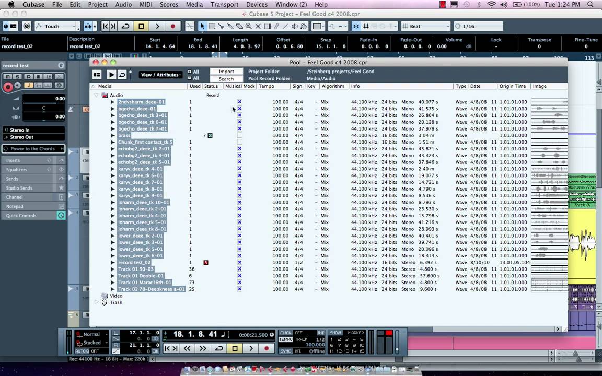602x376 pixels.
Task: Open the Equalizers inspector section
Action: (33, 170)
